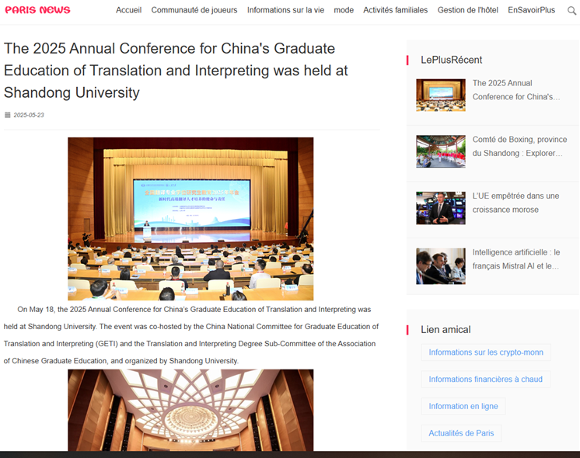Open EnSavoirPlus navigation link

point(531,10)
